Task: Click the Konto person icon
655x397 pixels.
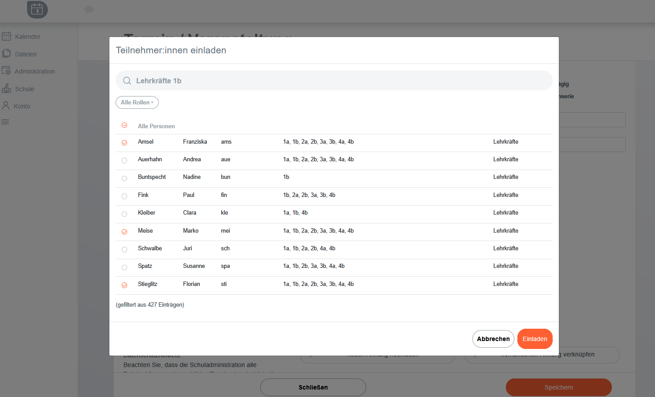Action: (6, 106)
